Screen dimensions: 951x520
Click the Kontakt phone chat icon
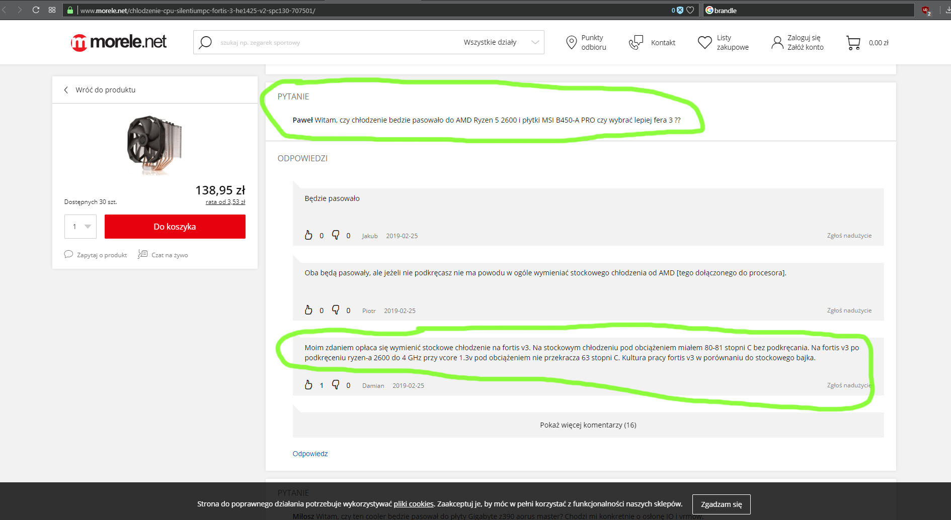636,42
